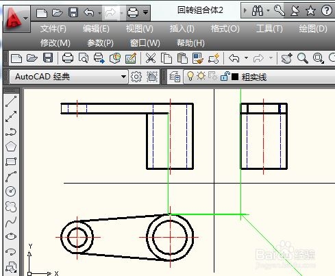This screenshot has width=335, height=276.
Task: Select the Rectangle tool
Action: (11, 162)
